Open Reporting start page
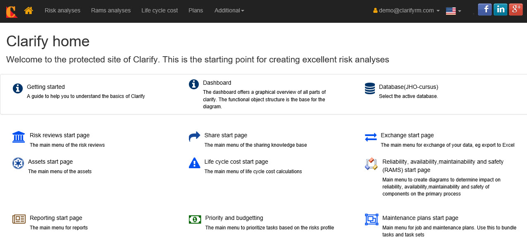The width and height of the screenshot is (527, 248). tap(56, 218)
